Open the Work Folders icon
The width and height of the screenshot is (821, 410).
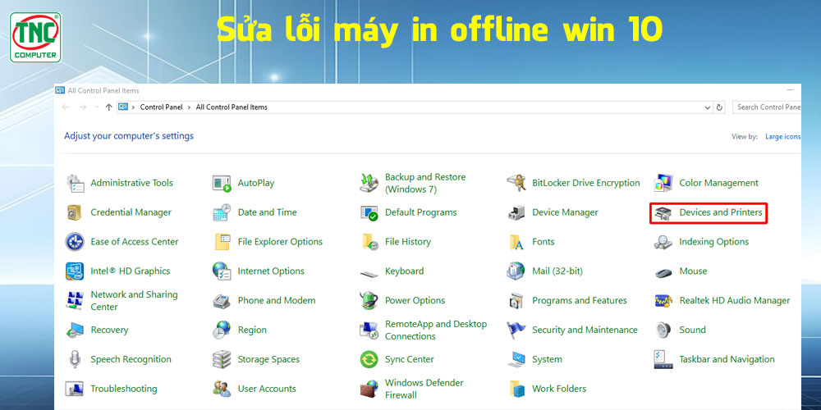pyautogui.click(x=516, y=389)
